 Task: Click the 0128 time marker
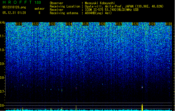point(135,24)
